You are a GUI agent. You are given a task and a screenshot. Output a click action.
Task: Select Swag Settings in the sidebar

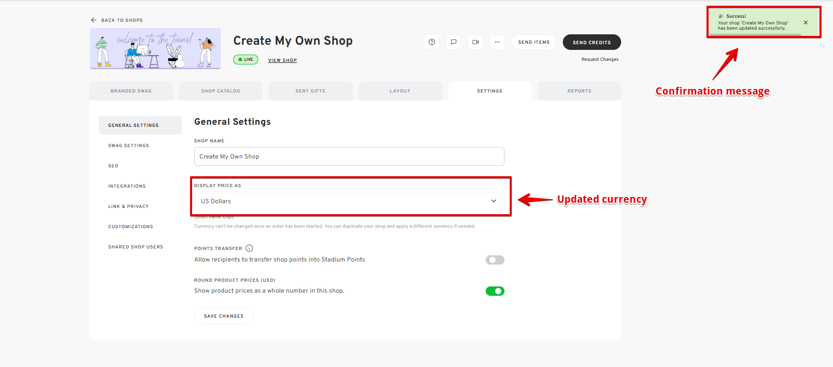click(129, 146)
